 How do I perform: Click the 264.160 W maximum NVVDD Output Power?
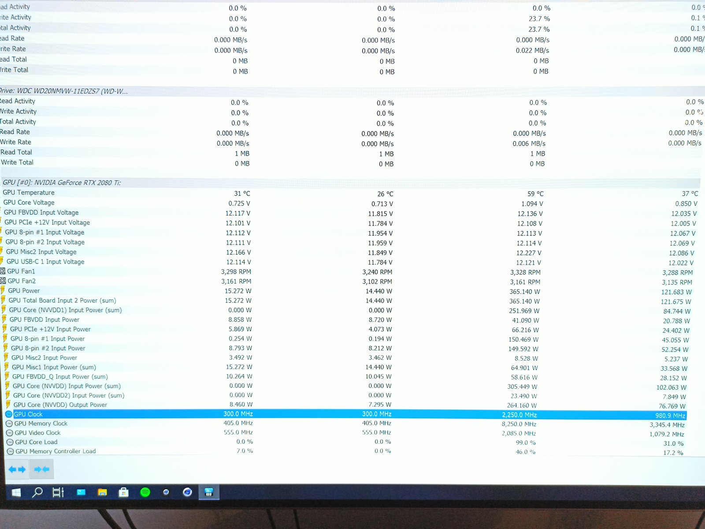pos(522,406)
